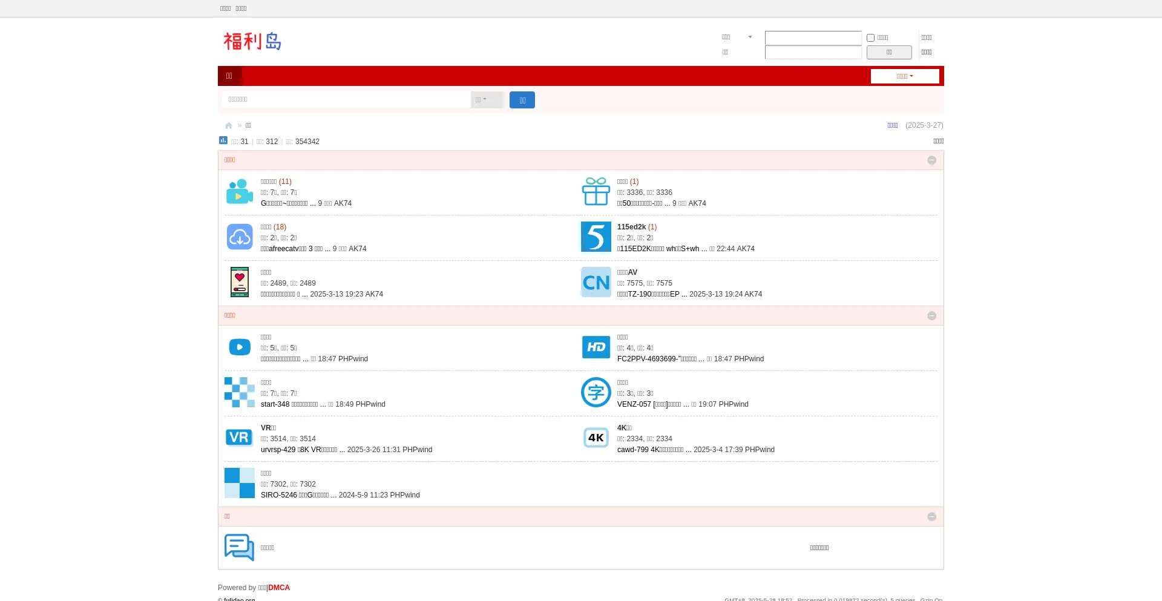Open the 4K forum icon
This screenshot has height=601, width=1162.
(x=596, y=438)
